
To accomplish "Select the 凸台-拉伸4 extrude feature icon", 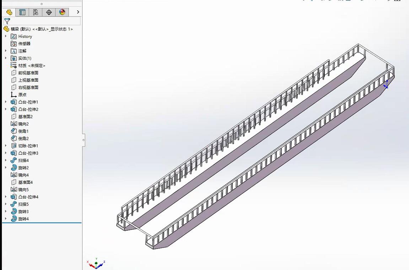I will coord(14,197).
